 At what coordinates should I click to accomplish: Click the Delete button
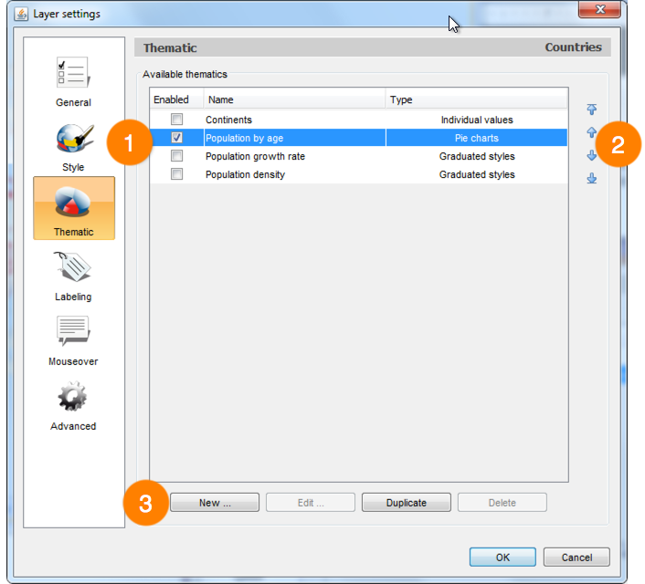point(502,503)
